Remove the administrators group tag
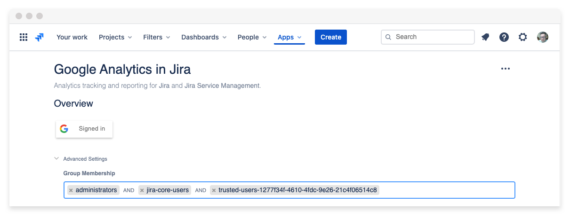 tap(71, 190)
